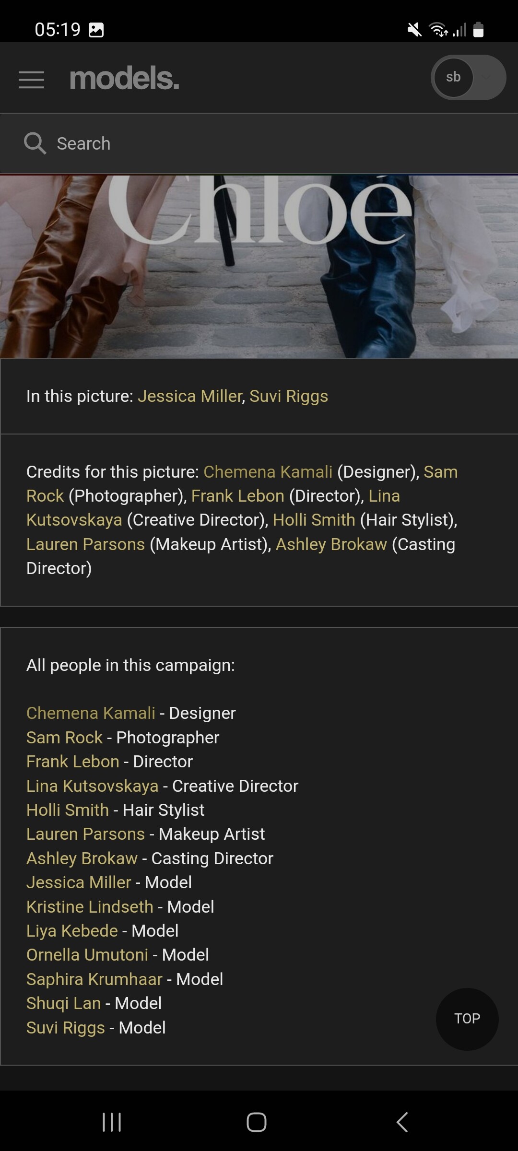Select Kristine Lindseth in campaign list
Viewport: 518px width, 1151px height.
[x=90, y=906]
